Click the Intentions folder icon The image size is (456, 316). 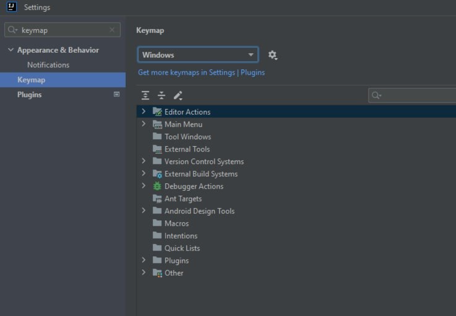[x=157, y=235]
